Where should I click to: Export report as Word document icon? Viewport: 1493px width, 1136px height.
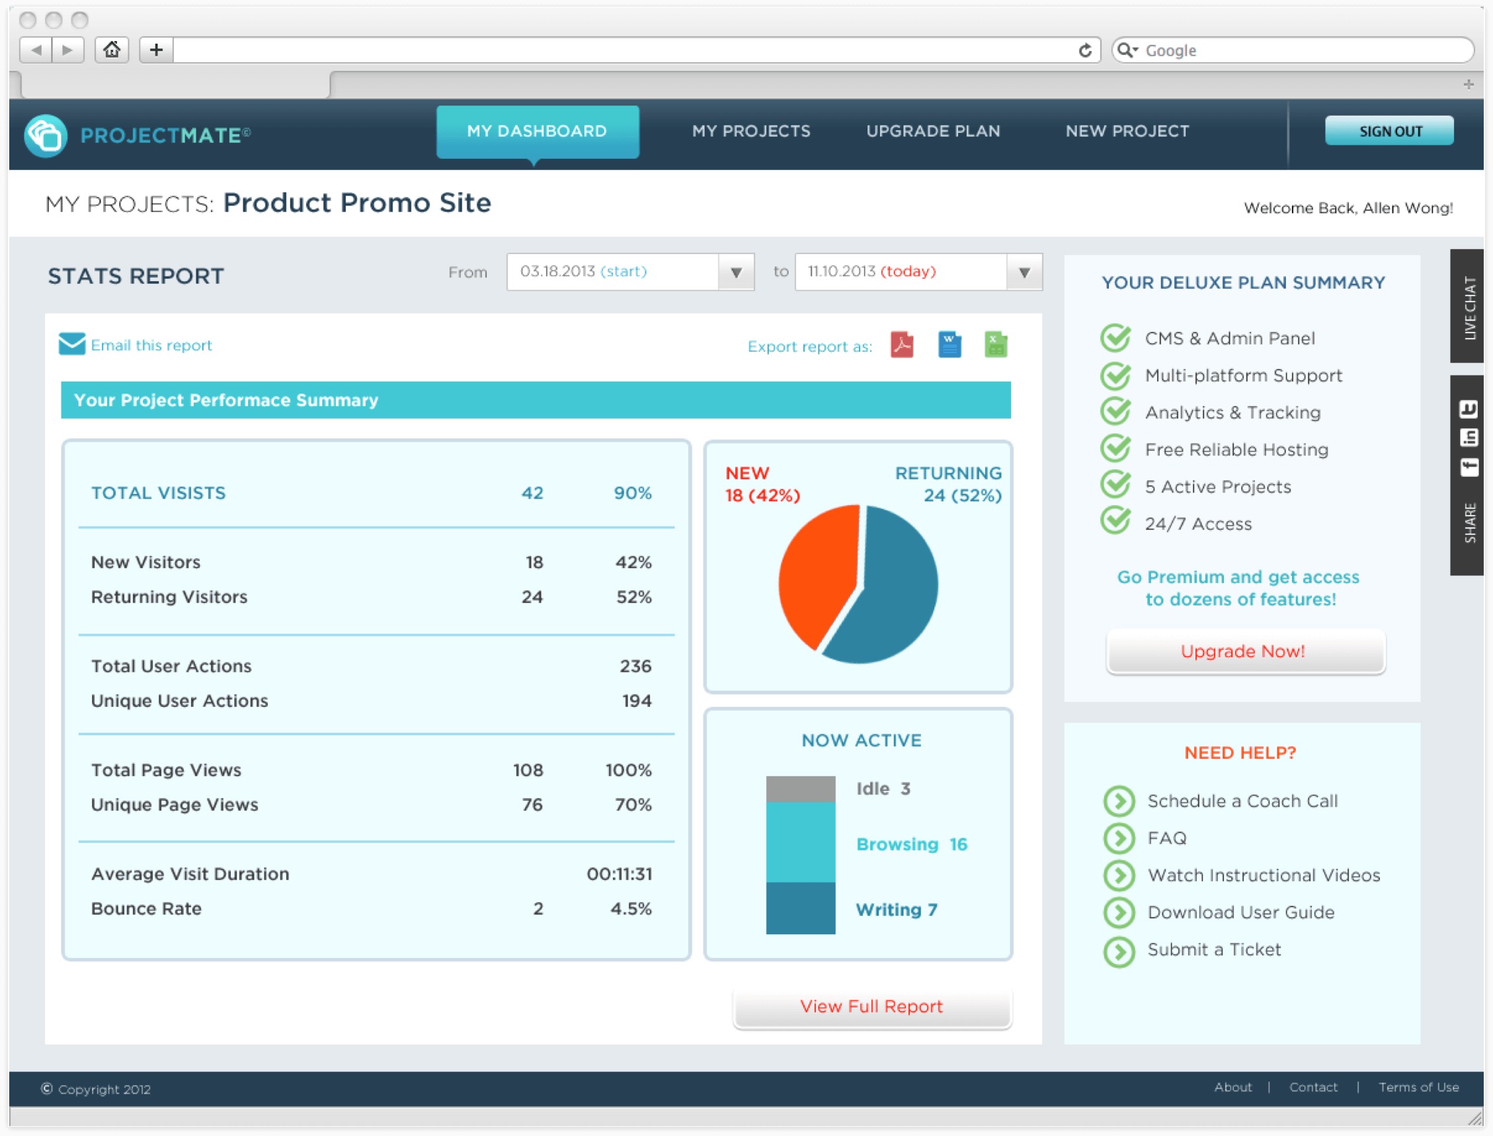949,345
